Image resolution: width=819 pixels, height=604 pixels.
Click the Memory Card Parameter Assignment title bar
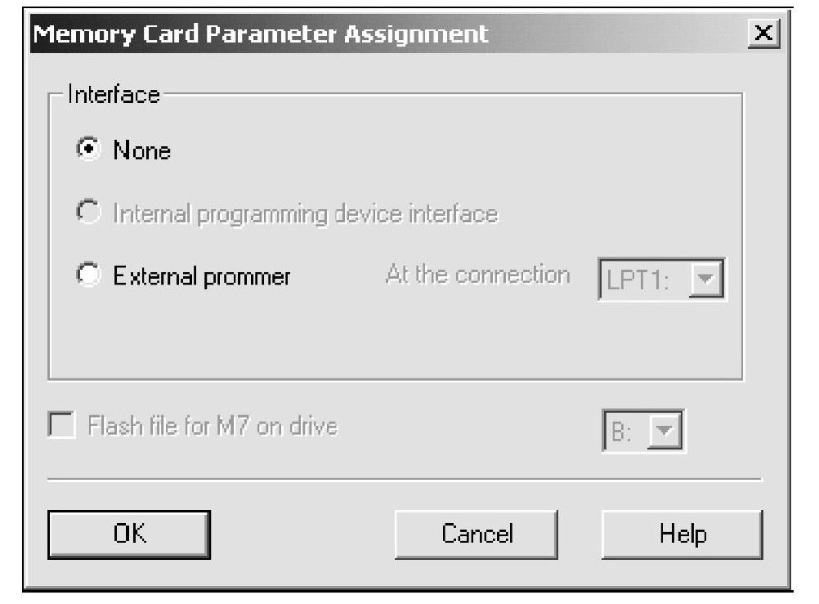coord(327,34)
